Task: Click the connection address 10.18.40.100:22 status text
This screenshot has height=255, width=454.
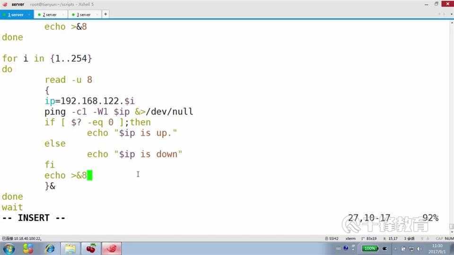Action: [22, 238]
